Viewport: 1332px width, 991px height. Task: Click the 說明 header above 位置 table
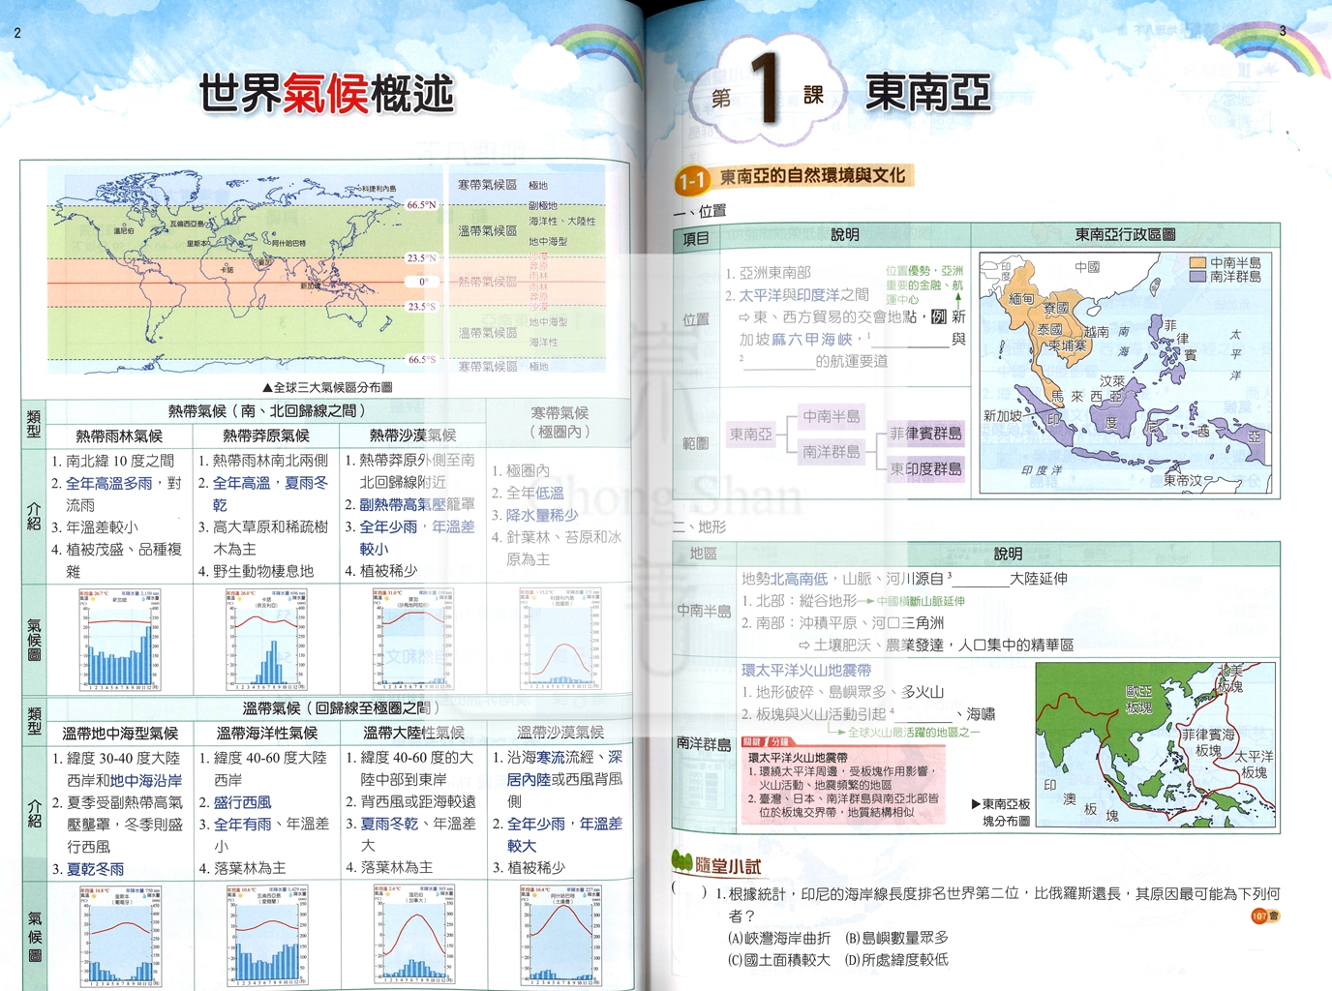tap(844, 234)
